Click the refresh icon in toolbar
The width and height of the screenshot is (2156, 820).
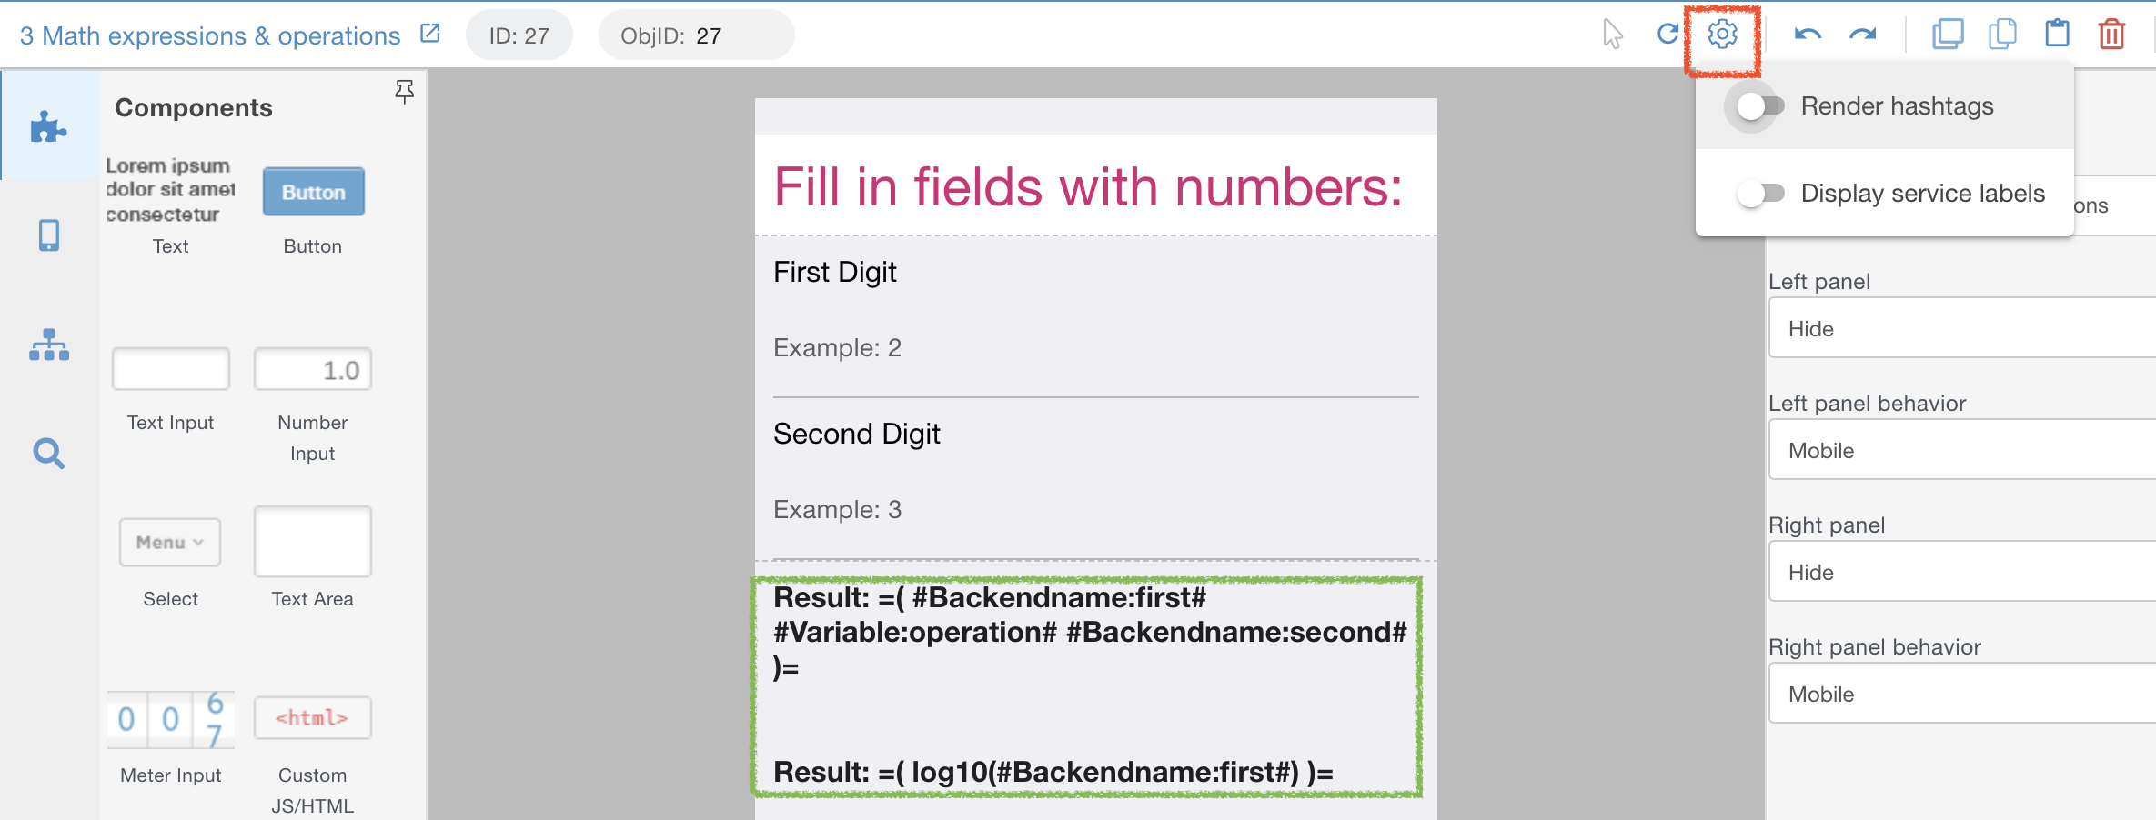tap(1667, 35)
